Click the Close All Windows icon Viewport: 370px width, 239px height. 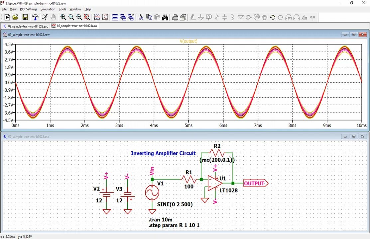coord(131,17)
